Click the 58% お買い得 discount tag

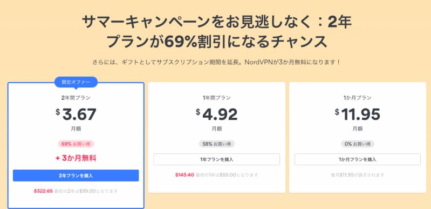(217, 144)
